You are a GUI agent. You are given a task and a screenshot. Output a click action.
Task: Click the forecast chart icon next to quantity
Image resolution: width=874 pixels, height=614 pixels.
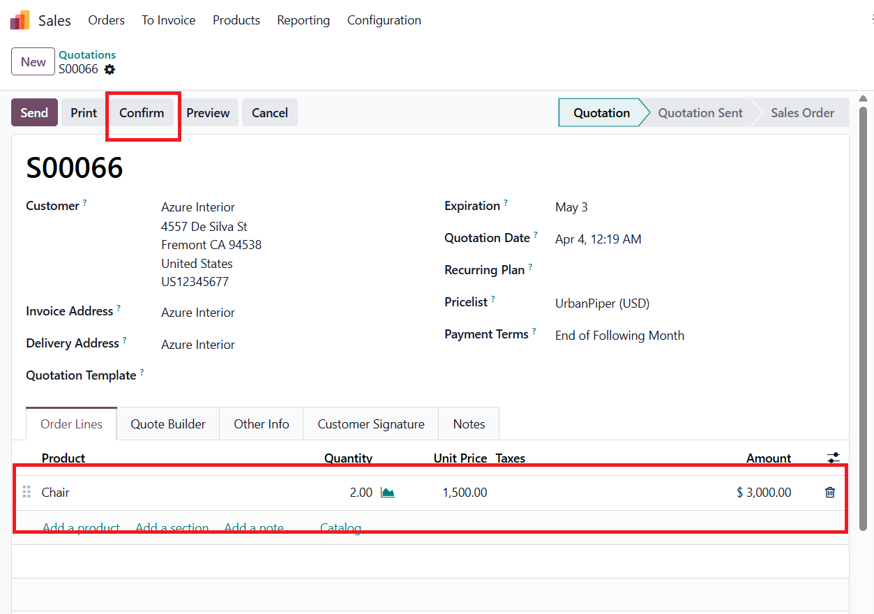[388, 493]
